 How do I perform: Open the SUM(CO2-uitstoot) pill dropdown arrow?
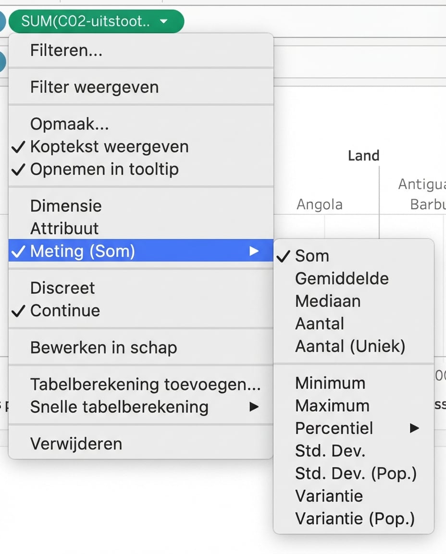click(x=164, y=21)
